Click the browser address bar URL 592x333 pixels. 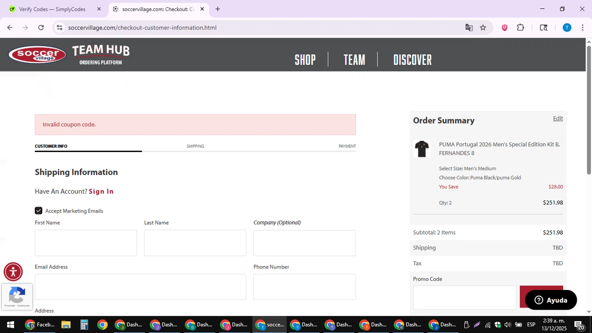[x=142, y=28]
